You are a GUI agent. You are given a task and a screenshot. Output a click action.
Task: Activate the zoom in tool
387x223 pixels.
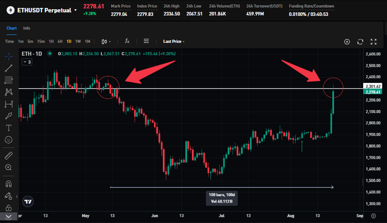[9, 167]
